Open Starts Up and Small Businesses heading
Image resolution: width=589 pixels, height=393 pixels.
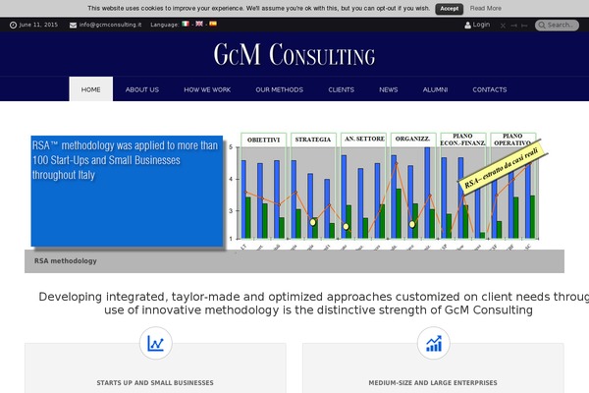155,382
